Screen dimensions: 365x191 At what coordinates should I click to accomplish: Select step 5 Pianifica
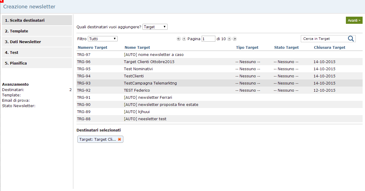(37, 63)
